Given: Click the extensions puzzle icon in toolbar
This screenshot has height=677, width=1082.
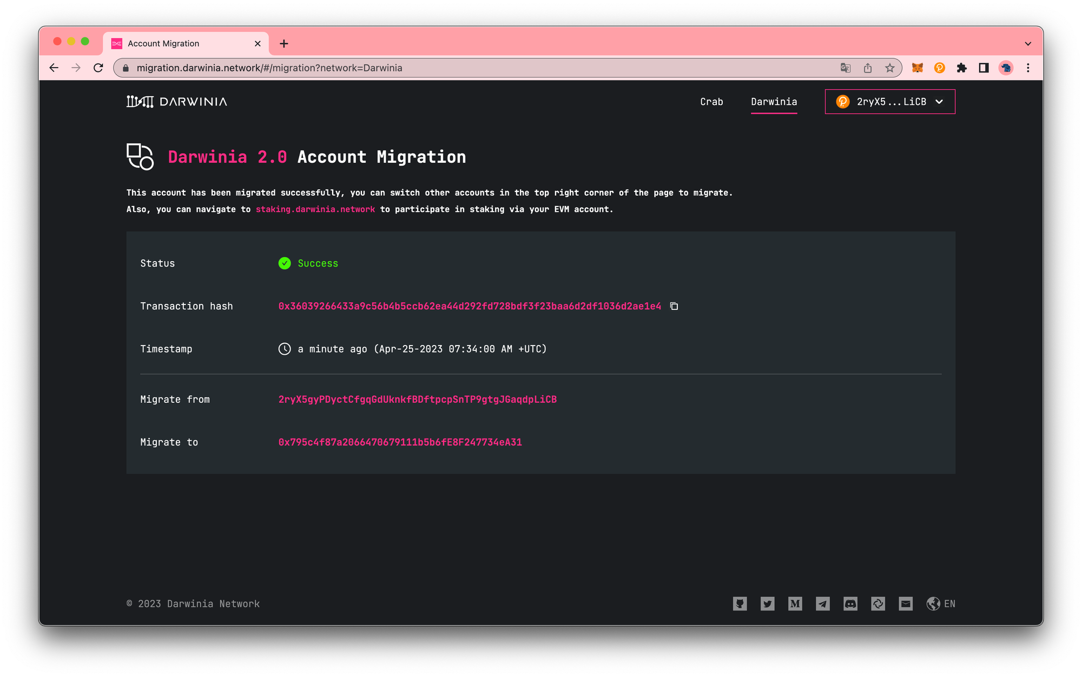Looking at the screenshot, I should (x=961, y=68).
